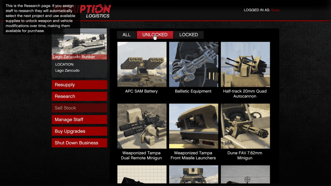Click the 'LOCATION:' label
Image resolution: width=331 pixels, height=186 pixels.
point(65,65)
